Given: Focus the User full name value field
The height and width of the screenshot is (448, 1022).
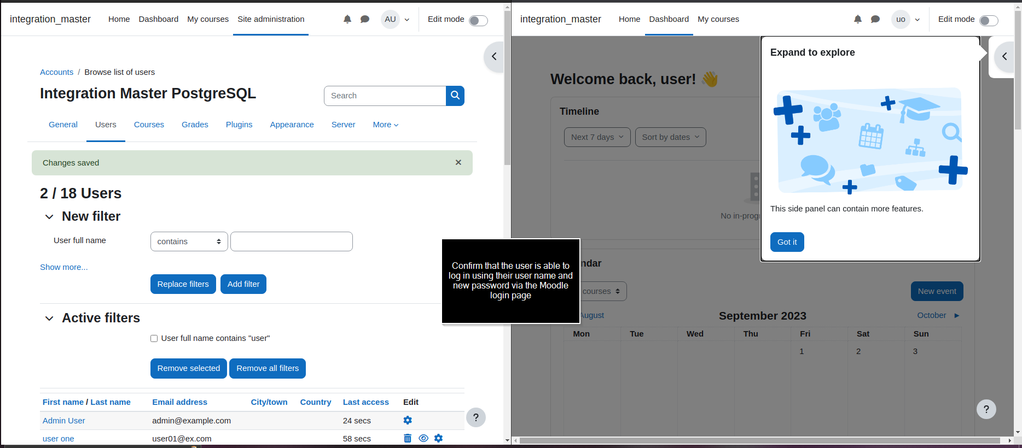Looking at the screenshot, I should click(292, 241).
